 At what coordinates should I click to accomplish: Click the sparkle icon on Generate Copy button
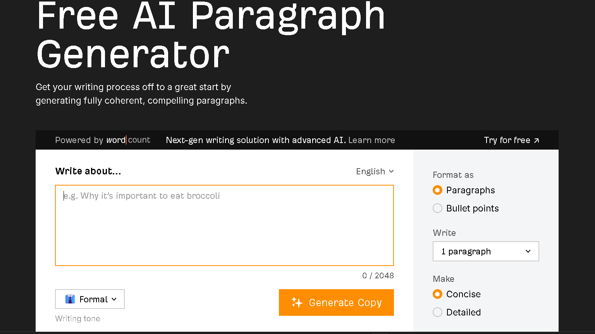pos(297,303)
